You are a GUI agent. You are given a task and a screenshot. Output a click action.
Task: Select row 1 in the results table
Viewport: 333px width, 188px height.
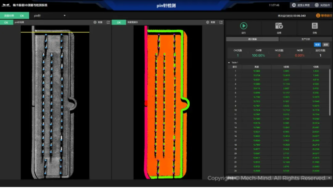tap(279, 71)
